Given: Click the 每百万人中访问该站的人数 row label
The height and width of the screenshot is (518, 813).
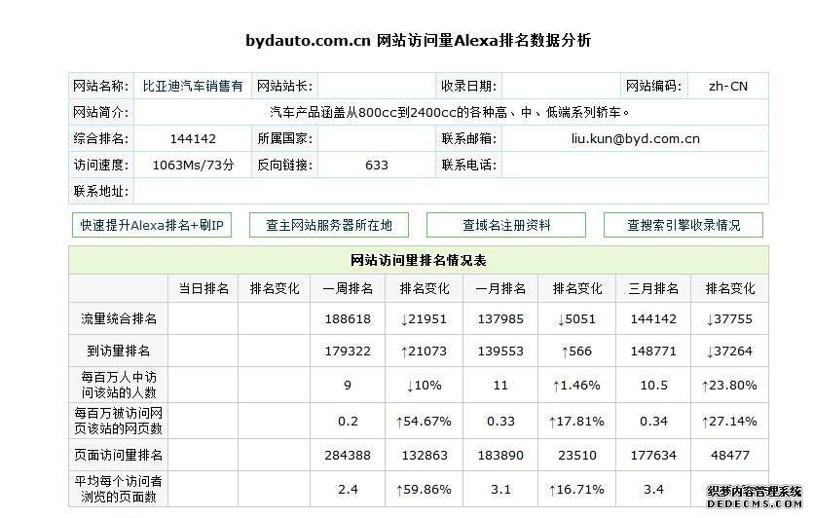Looking at the screenshot, I should click(x=118, y=385).
